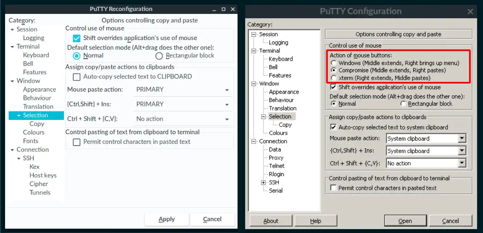
Task: Select Translation in Reconfiguration category tree
Action: pyautogui.click(x=38, y=107)
